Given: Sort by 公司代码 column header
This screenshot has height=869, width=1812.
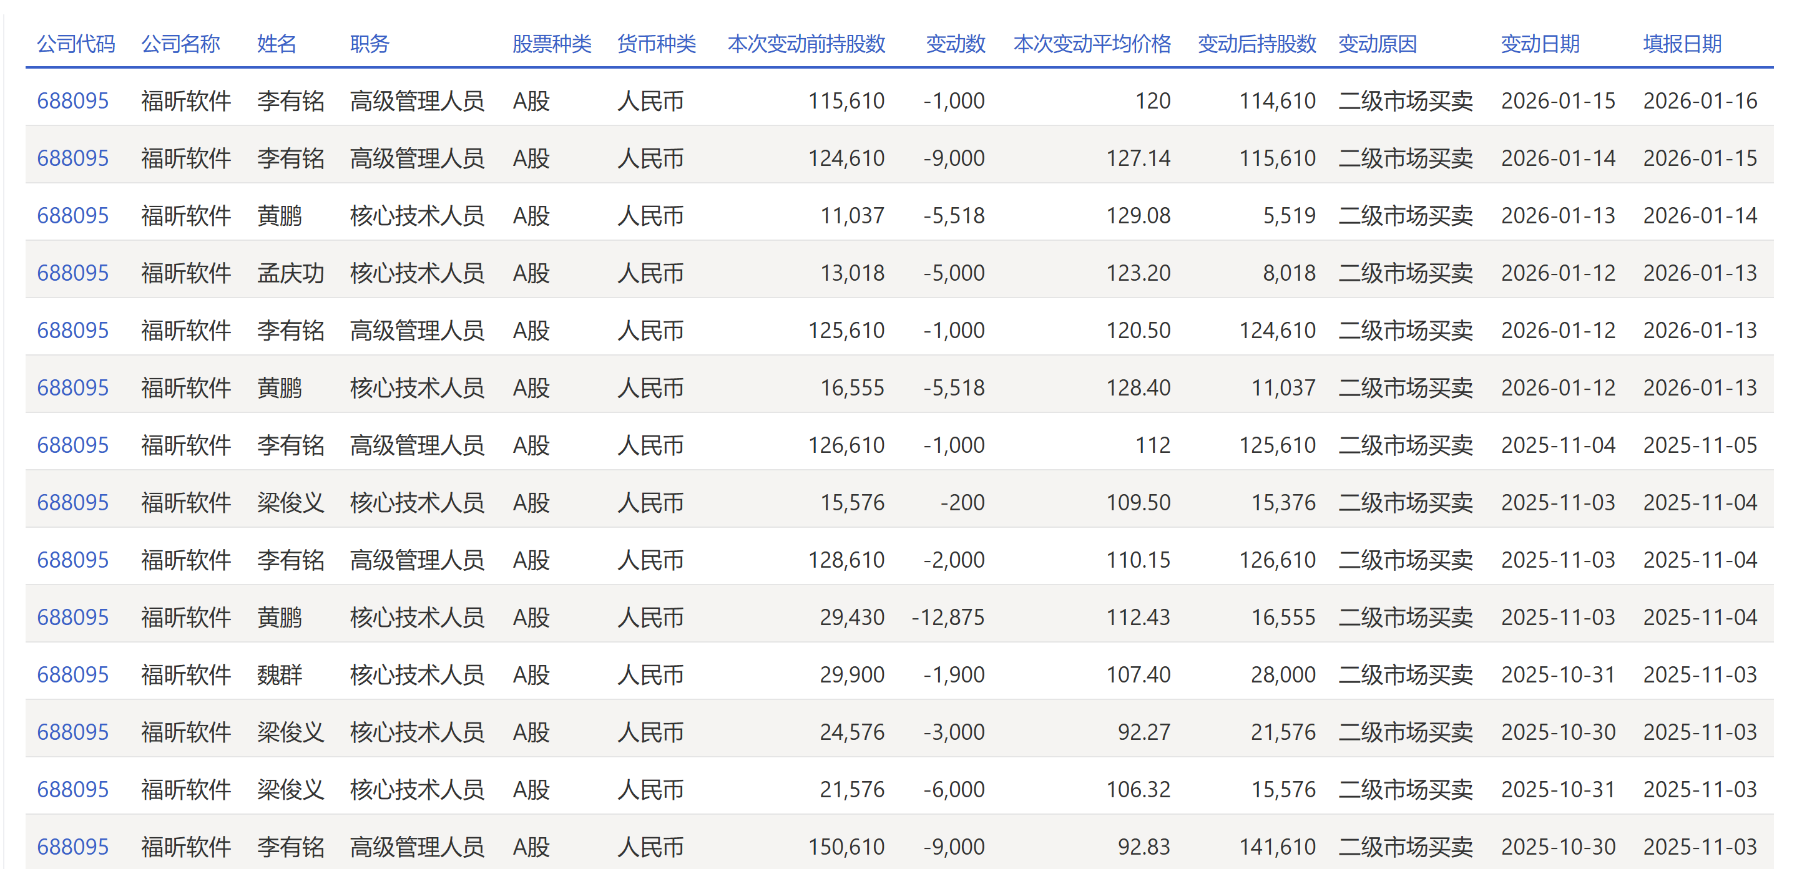Looking at the screenshot, I should tap(76, 44).
